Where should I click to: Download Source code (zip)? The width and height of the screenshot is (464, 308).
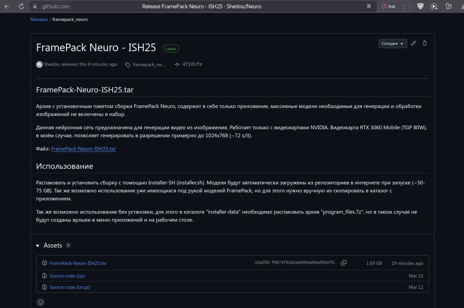click(x=67, y=276)
